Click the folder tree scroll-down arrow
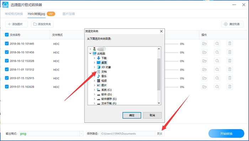249x141 pixels. (159, 103)
